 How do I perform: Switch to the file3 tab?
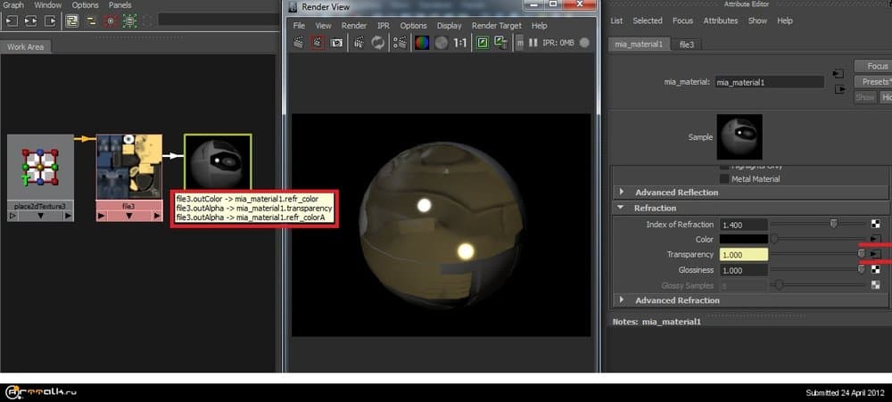(687, 44)
